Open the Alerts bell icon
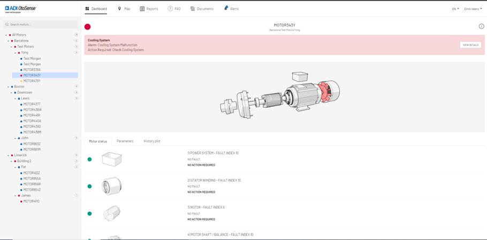The image size is (487, 240). pos(226,9)
